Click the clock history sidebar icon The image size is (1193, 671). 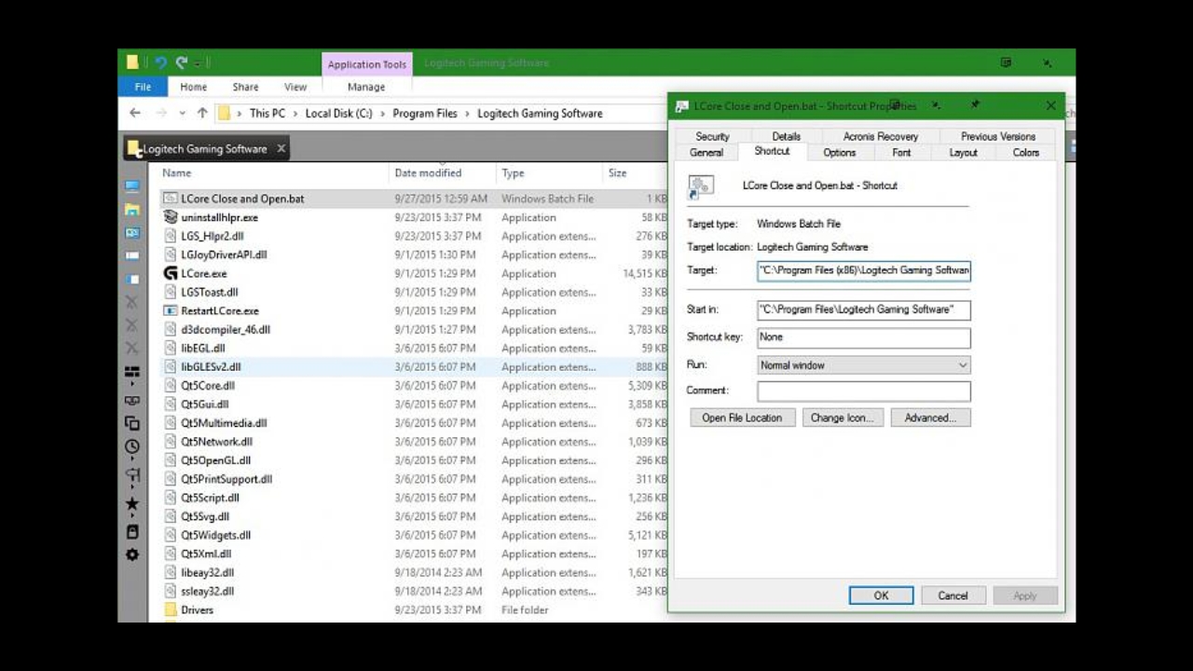pos(132,446)
